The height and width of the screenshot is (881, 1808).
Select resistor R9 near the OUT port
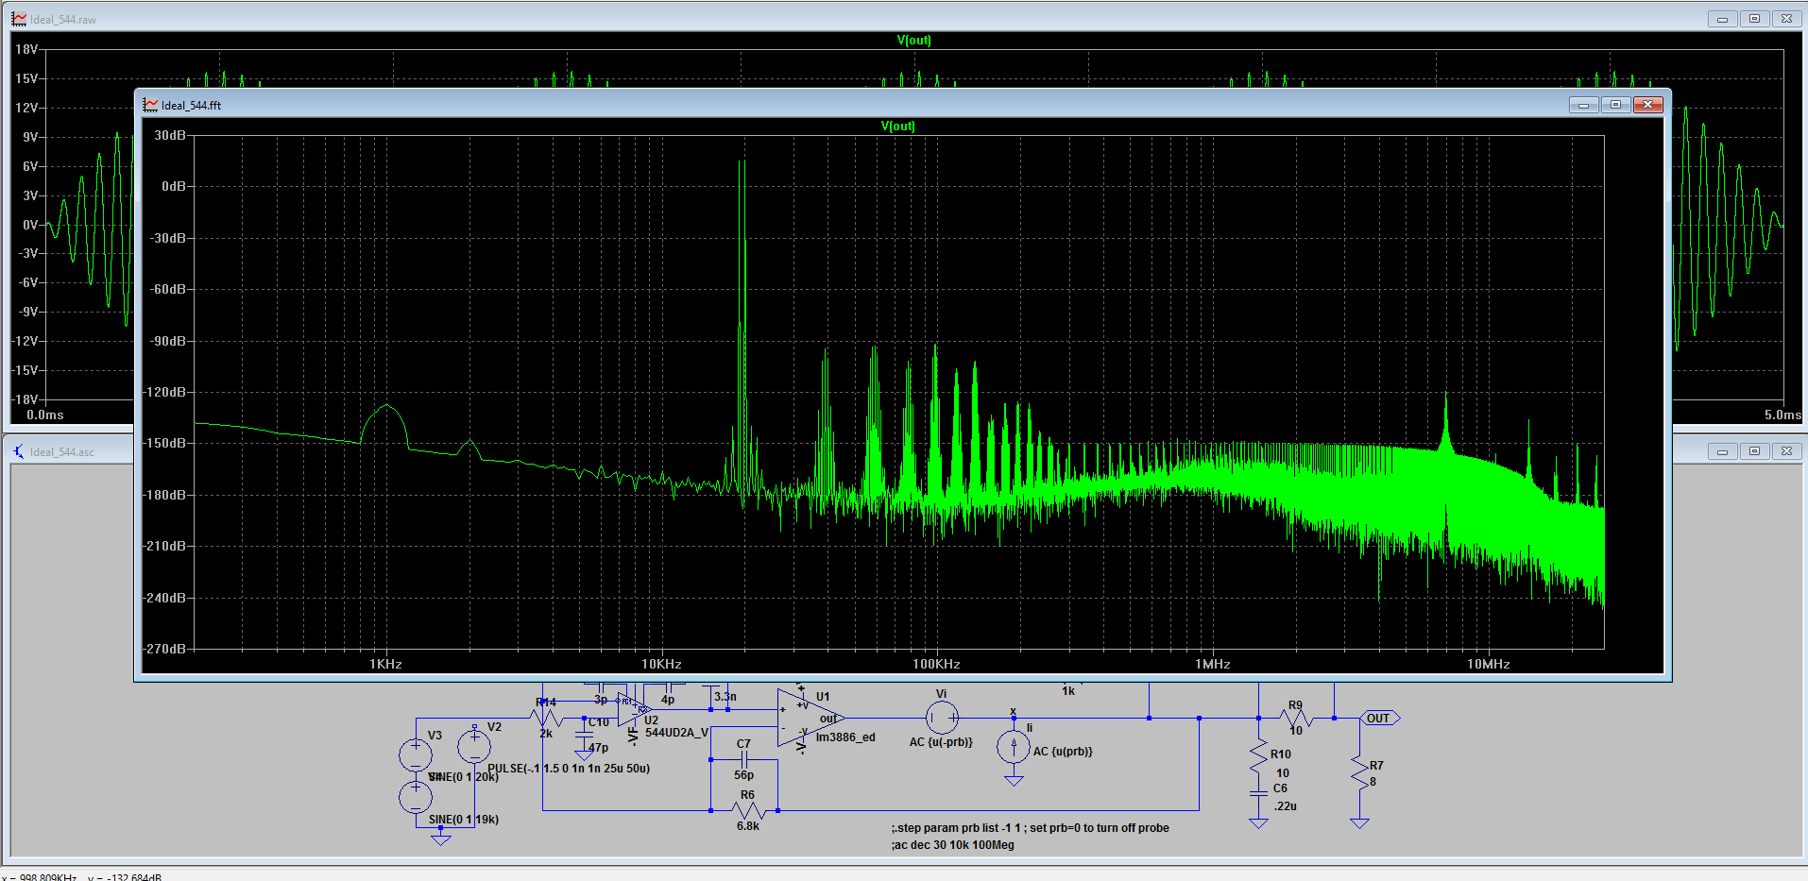click(1296, 719)
